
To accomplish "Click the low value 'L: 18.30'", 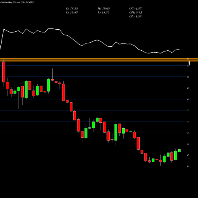I will 104,13.
